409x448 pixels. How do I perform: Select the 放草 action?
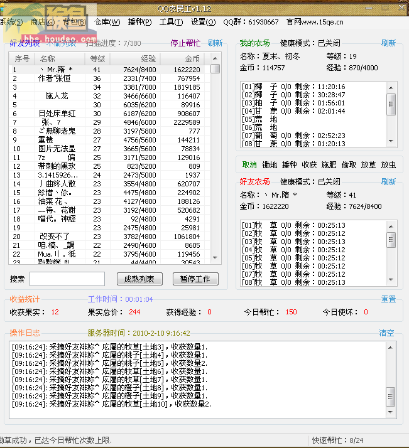click(368, 165)
